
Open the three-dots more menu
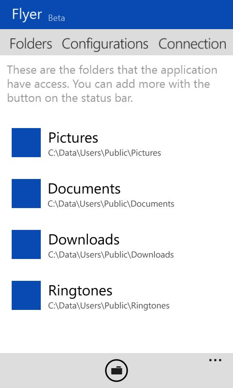[215, 360]
